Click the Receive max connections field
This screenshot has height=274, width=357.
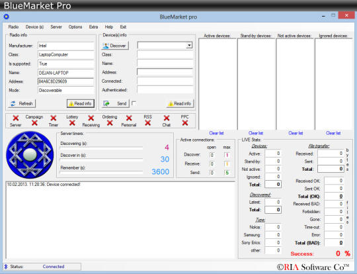[227, 164]
